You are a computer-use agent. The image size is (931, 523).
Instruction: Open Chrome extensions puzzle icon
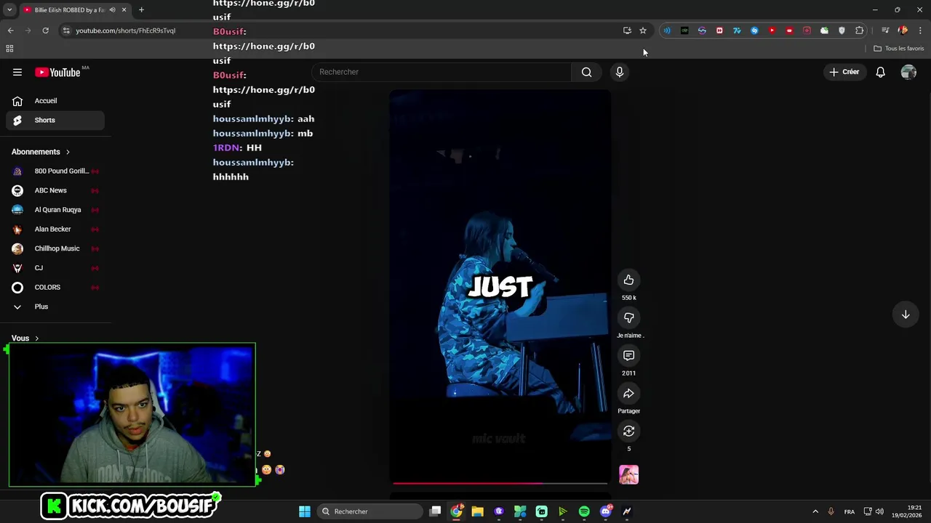[859, 31]
